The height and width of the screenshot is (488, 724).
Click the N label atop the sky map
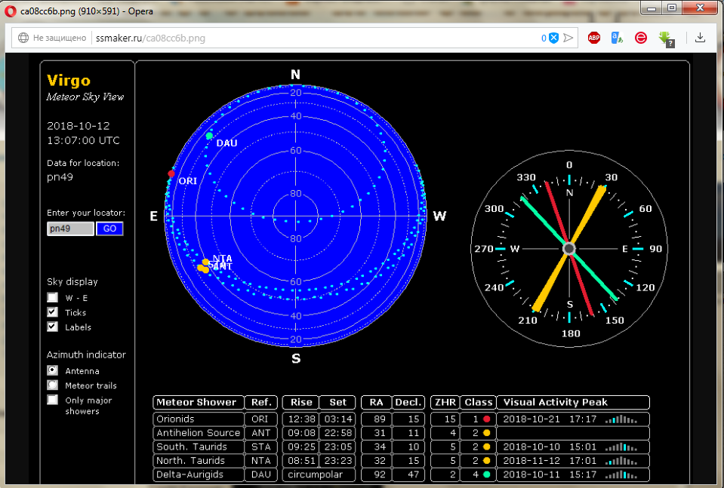295,75
